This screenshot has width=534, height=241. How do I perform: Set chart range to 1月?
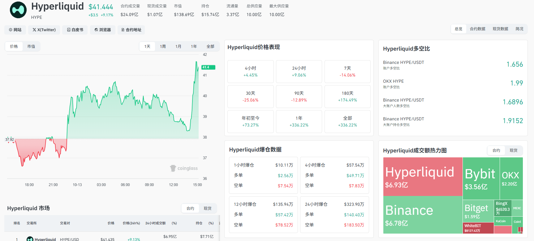[178, 47]
